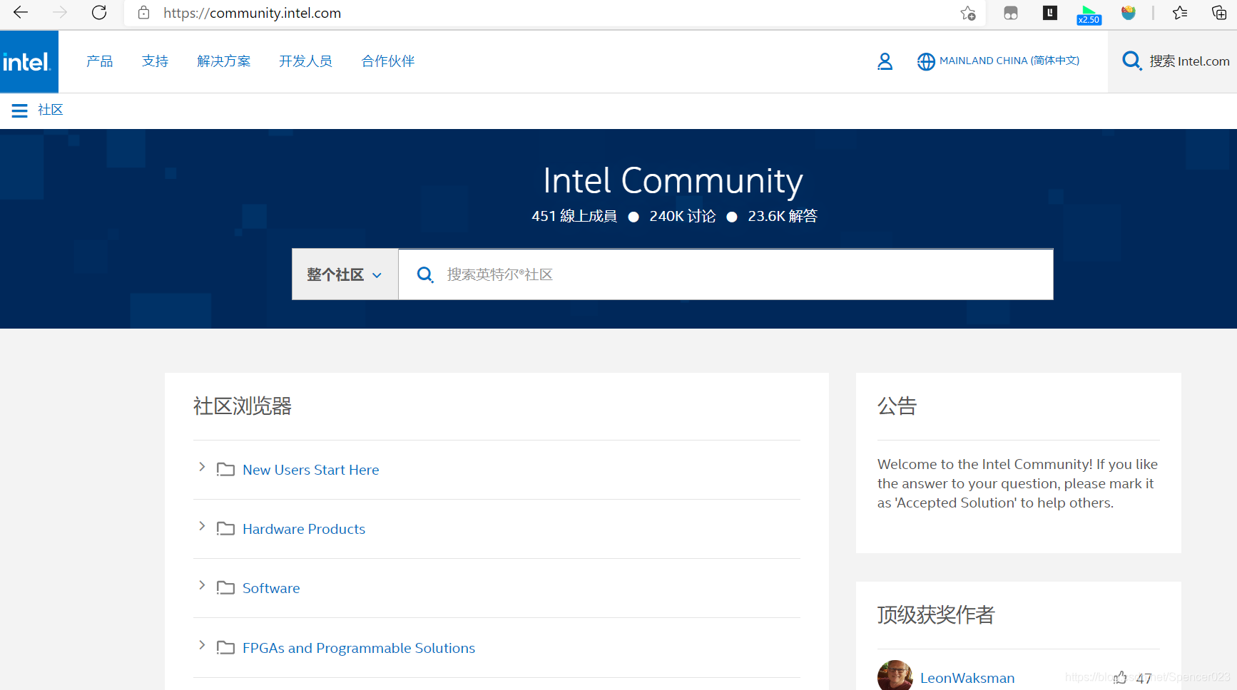Open the gray extension icon
The image size is (1237, 690).
1011,13
